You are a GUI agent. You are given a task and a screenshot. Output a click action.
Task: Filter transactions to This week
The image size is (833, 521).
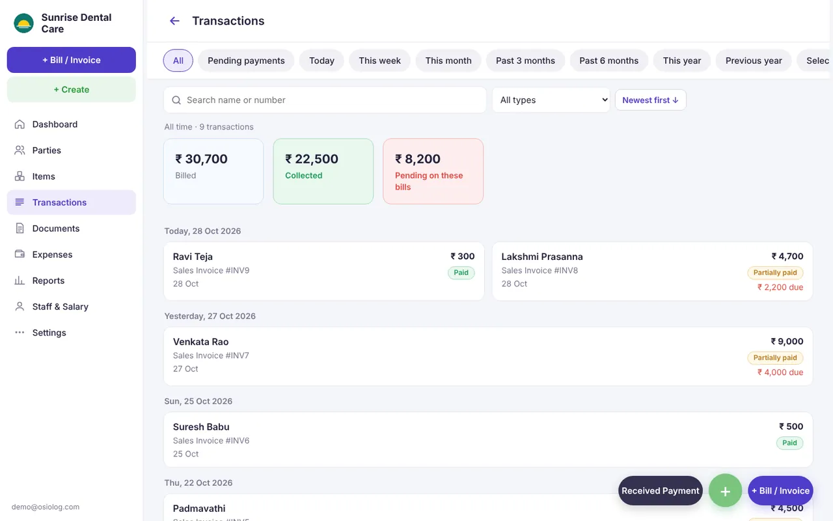(x=379, y=61)
